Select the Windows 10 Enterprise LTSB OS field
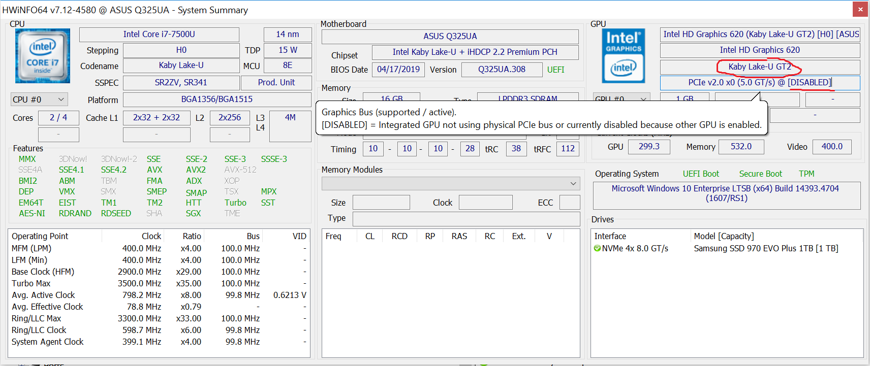The width and height of the screenshot is (870, 366). (x=727, y=195)
